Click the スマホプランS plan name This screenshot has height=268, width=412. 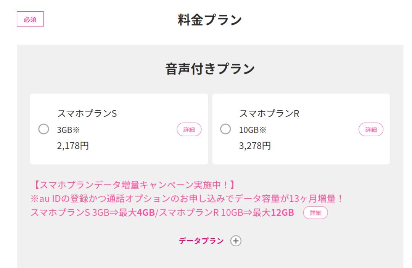(x=87, y=113)
